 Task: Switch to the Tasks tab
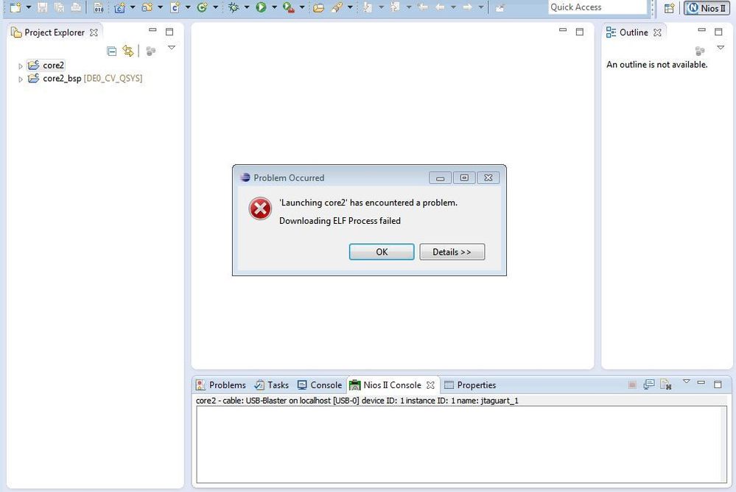tap(272, 385)
